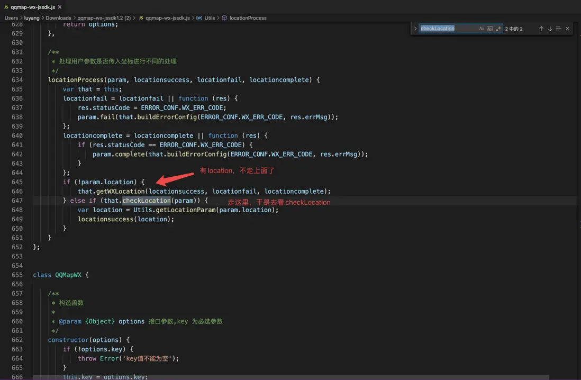Viewport: 581px width, 380px height.
Task: Close the qqmap-wx-jssdk.js tab
Action: click(x=59, y=7)
